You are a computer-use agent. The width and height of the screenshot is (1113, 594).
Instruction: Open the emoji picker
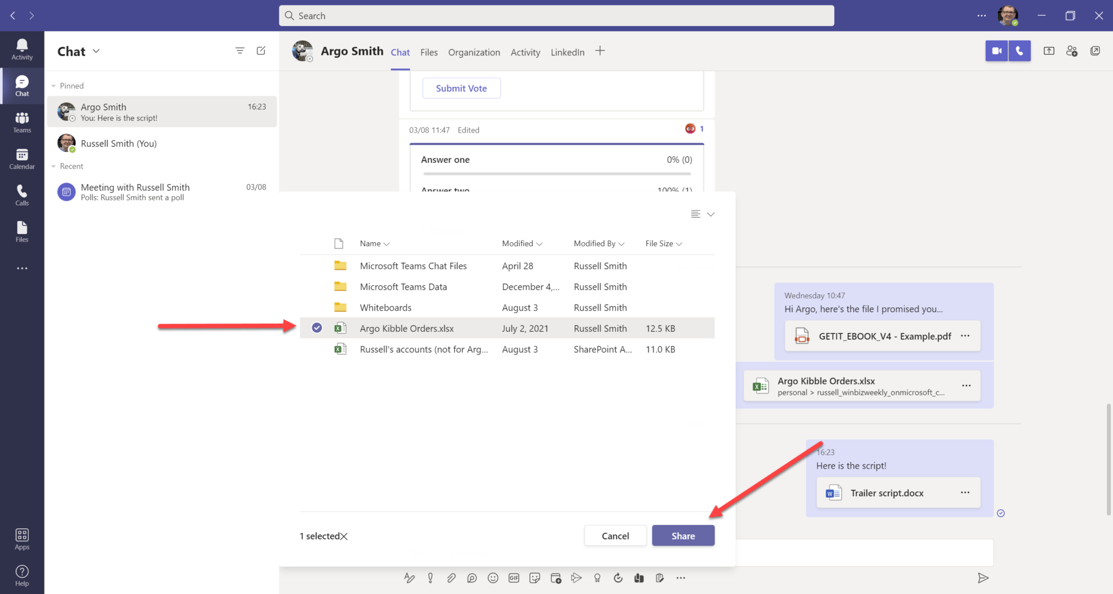click(x=493, y=578)
